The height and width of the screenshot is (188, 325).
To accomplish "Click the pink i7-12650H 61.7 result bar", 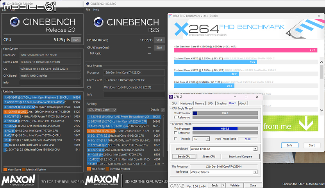I will (246, 50).
